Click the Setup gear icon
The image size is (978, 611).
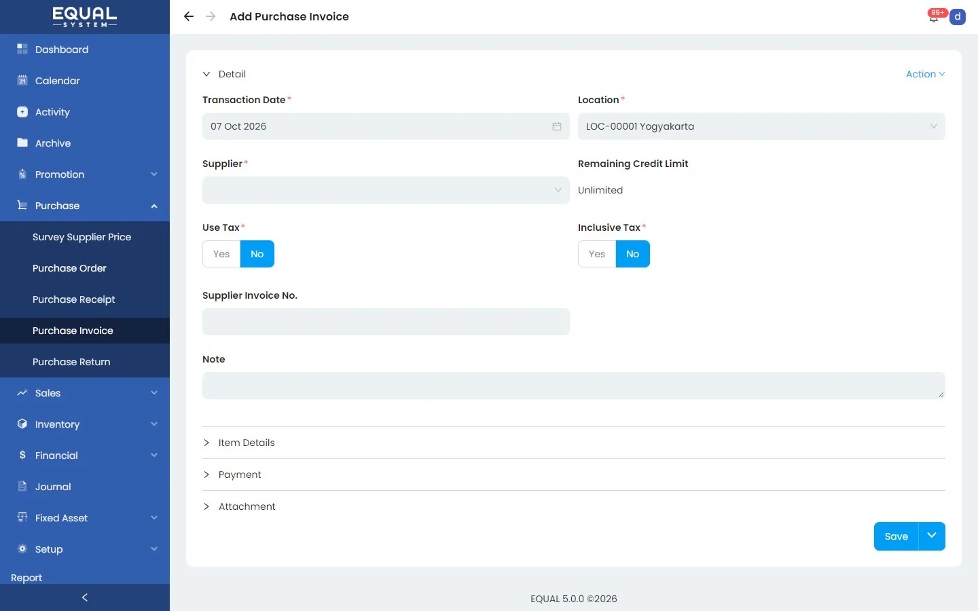click(x=22, y=549)
